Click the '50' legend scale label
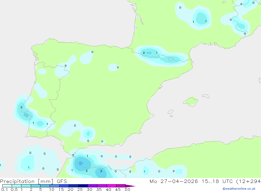Viewport: 261px width, 191px height. click(127, 189)
